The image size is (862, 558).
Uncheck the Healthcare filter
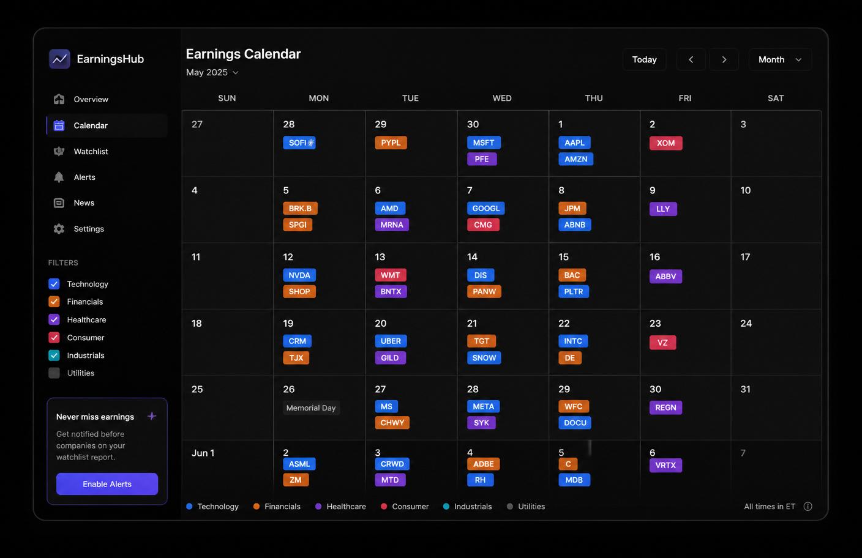(54, 319)
